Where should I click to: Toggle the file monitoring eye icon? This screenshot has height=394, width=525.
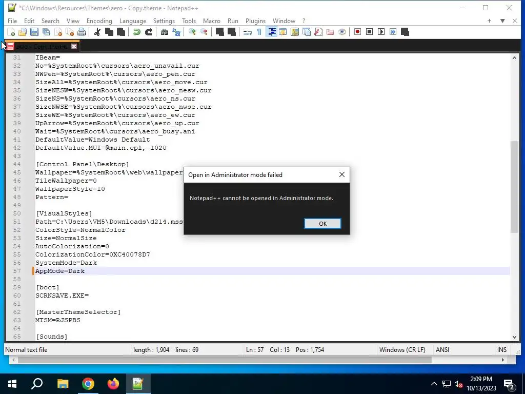tap(342, 32)
